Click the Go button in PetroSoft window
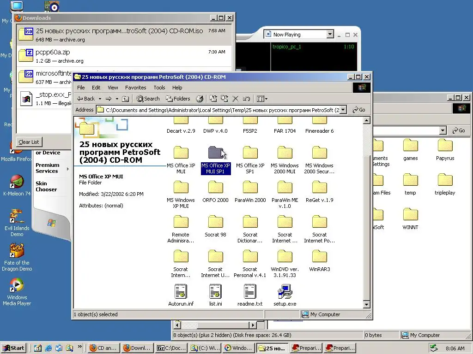473x354 pixels. pos(358,110)
